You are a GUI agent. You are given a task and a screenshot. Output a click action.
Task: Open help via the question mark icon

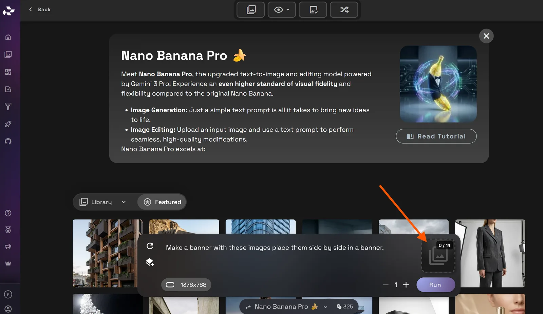(8, 213)
